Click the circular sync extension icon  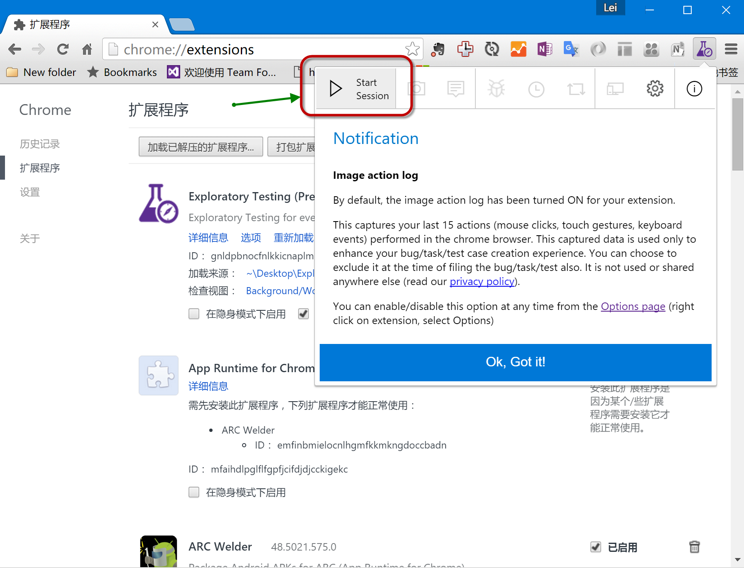click(x=492, y=49)
